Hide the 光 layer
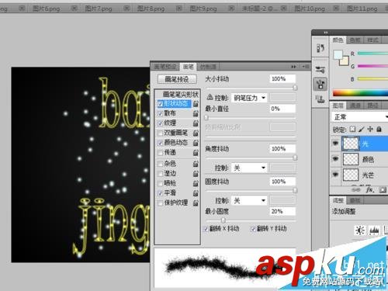Screen dimensions: 388x291 click(335, 143)
